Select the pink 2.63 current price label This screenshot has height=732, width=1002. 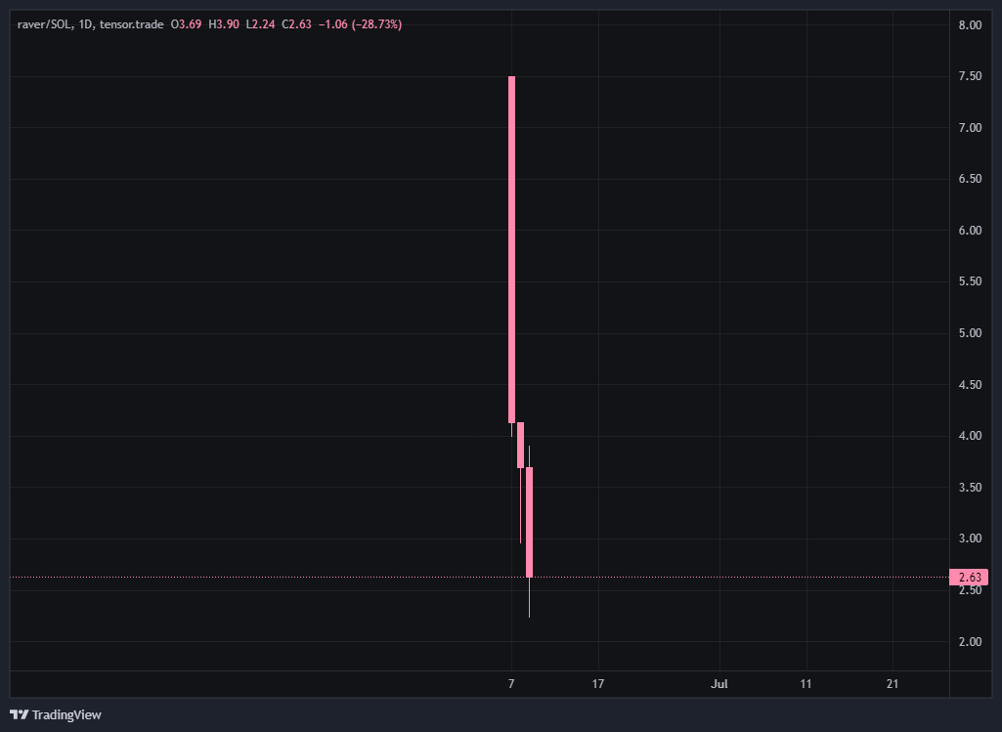coord(970,578)
